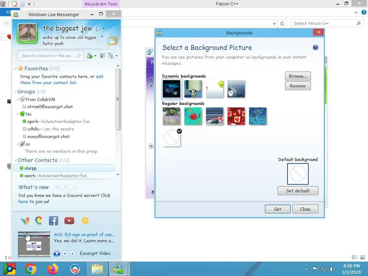
Task: Open the email inbox icon in Messenger
Action: point(112,41)
